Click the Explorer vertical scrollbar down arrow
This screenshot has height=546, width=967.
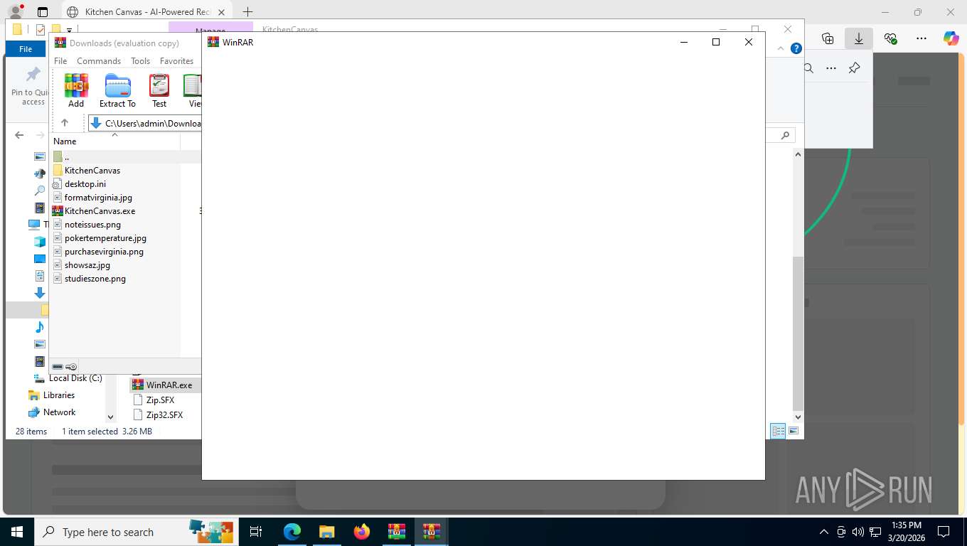click(798, 417)
